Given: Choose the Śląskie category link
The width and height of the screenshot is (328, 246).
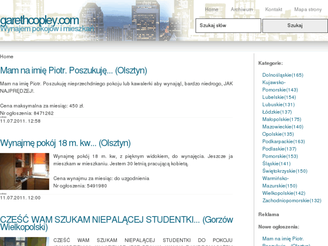Looking at the screenshot, I should (276, 163).
